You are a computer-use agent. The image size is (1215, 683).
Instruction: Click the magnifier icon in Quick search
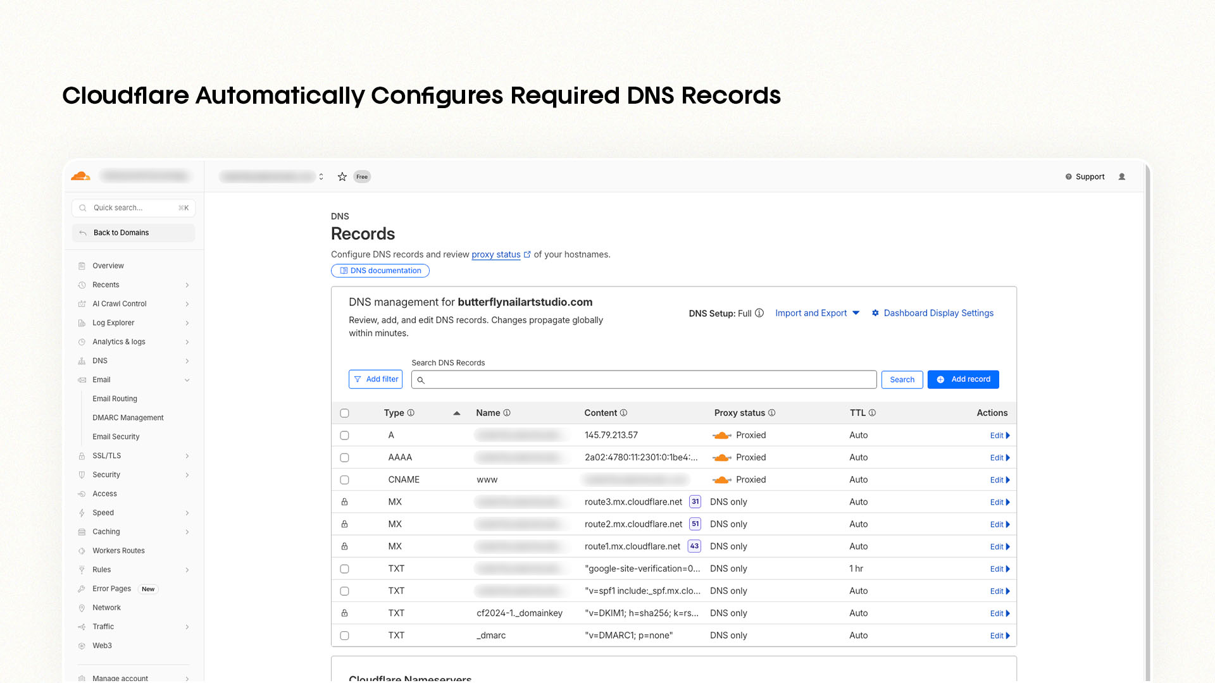pyautogui.click(x=83, y=207)
